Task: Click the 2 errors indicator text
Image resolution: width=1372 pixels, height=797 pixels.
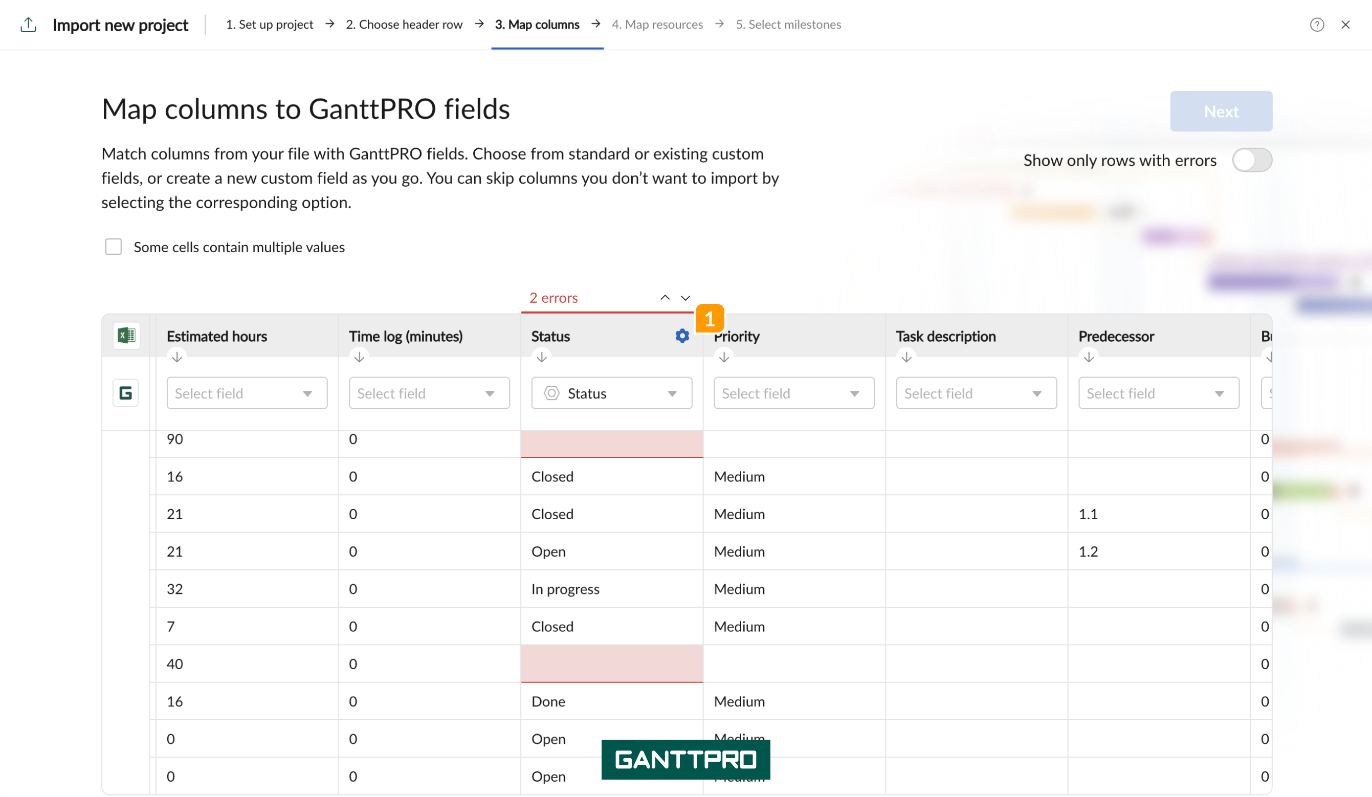Action: (x=554, y=298)
